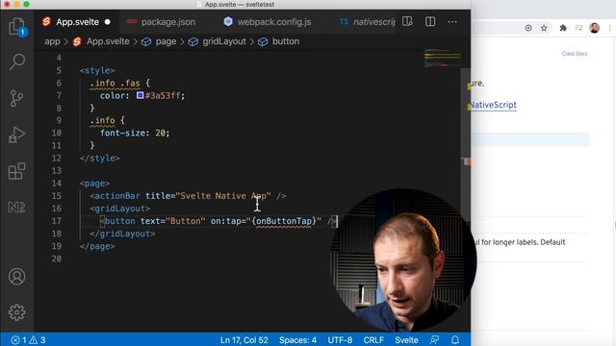Open notifications bell in status bar
The height and width of the screenshot is (346, 616).
[455, 339]
